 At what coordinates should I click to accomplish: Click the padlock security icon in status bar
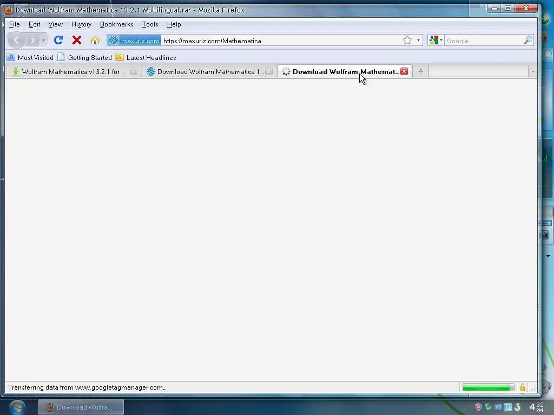pos(523,387)
